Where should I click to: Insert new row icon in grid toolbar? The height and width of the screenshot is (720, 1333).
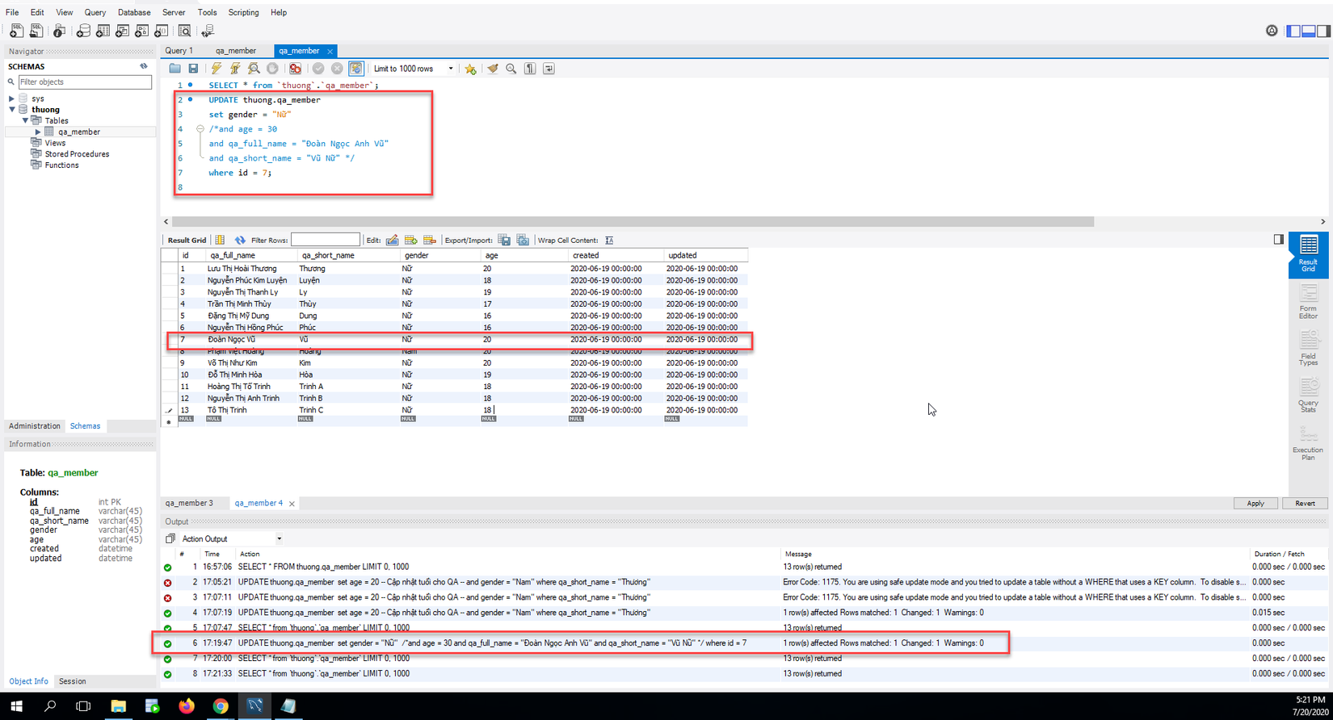tap(410, 240)
